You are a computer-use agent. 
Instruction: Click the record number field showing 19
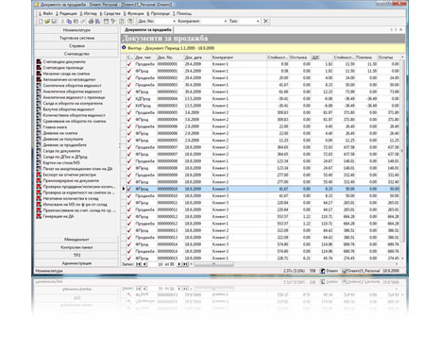point(156,264)
